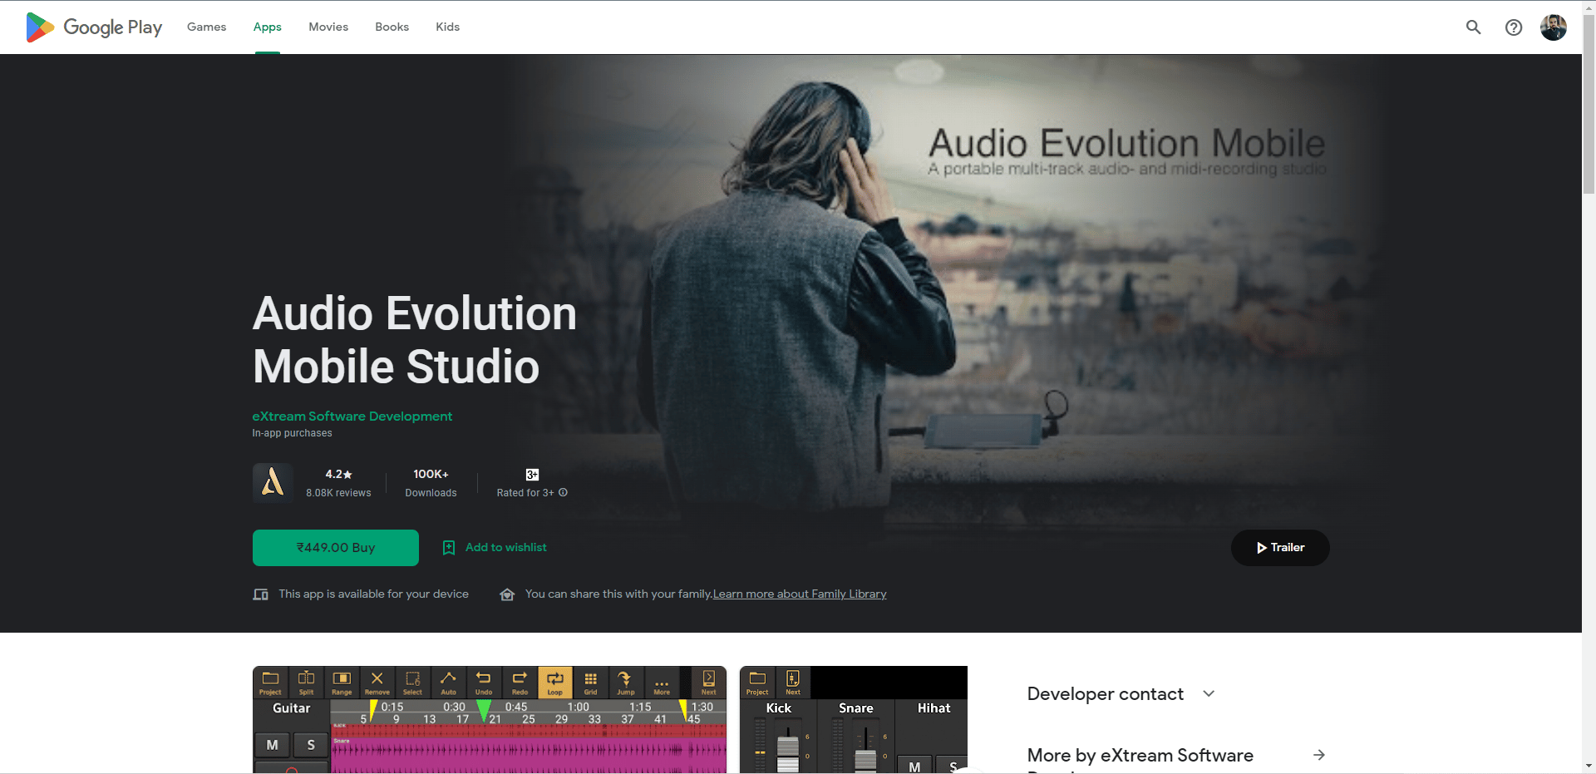Open eXtream Software Development developer page

[x=352, y=417]
